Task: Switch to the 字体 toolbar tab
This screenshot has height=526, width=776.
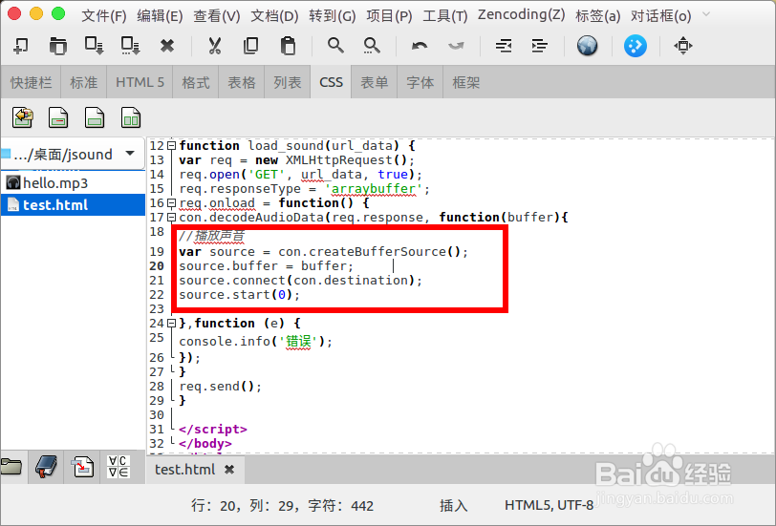Action: [420, 82]
